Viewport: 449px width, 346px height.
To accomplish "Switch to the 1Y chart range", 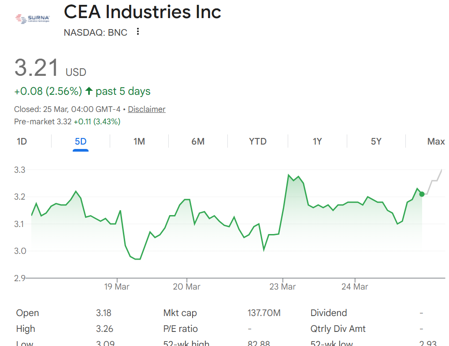I will tap(317, 141).
